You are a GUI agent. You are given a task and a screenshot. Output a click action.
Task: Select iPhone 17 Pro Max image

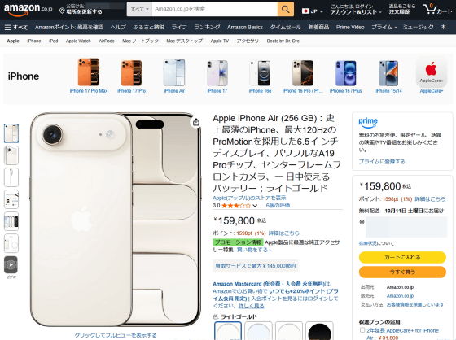[x=89, y=72]
